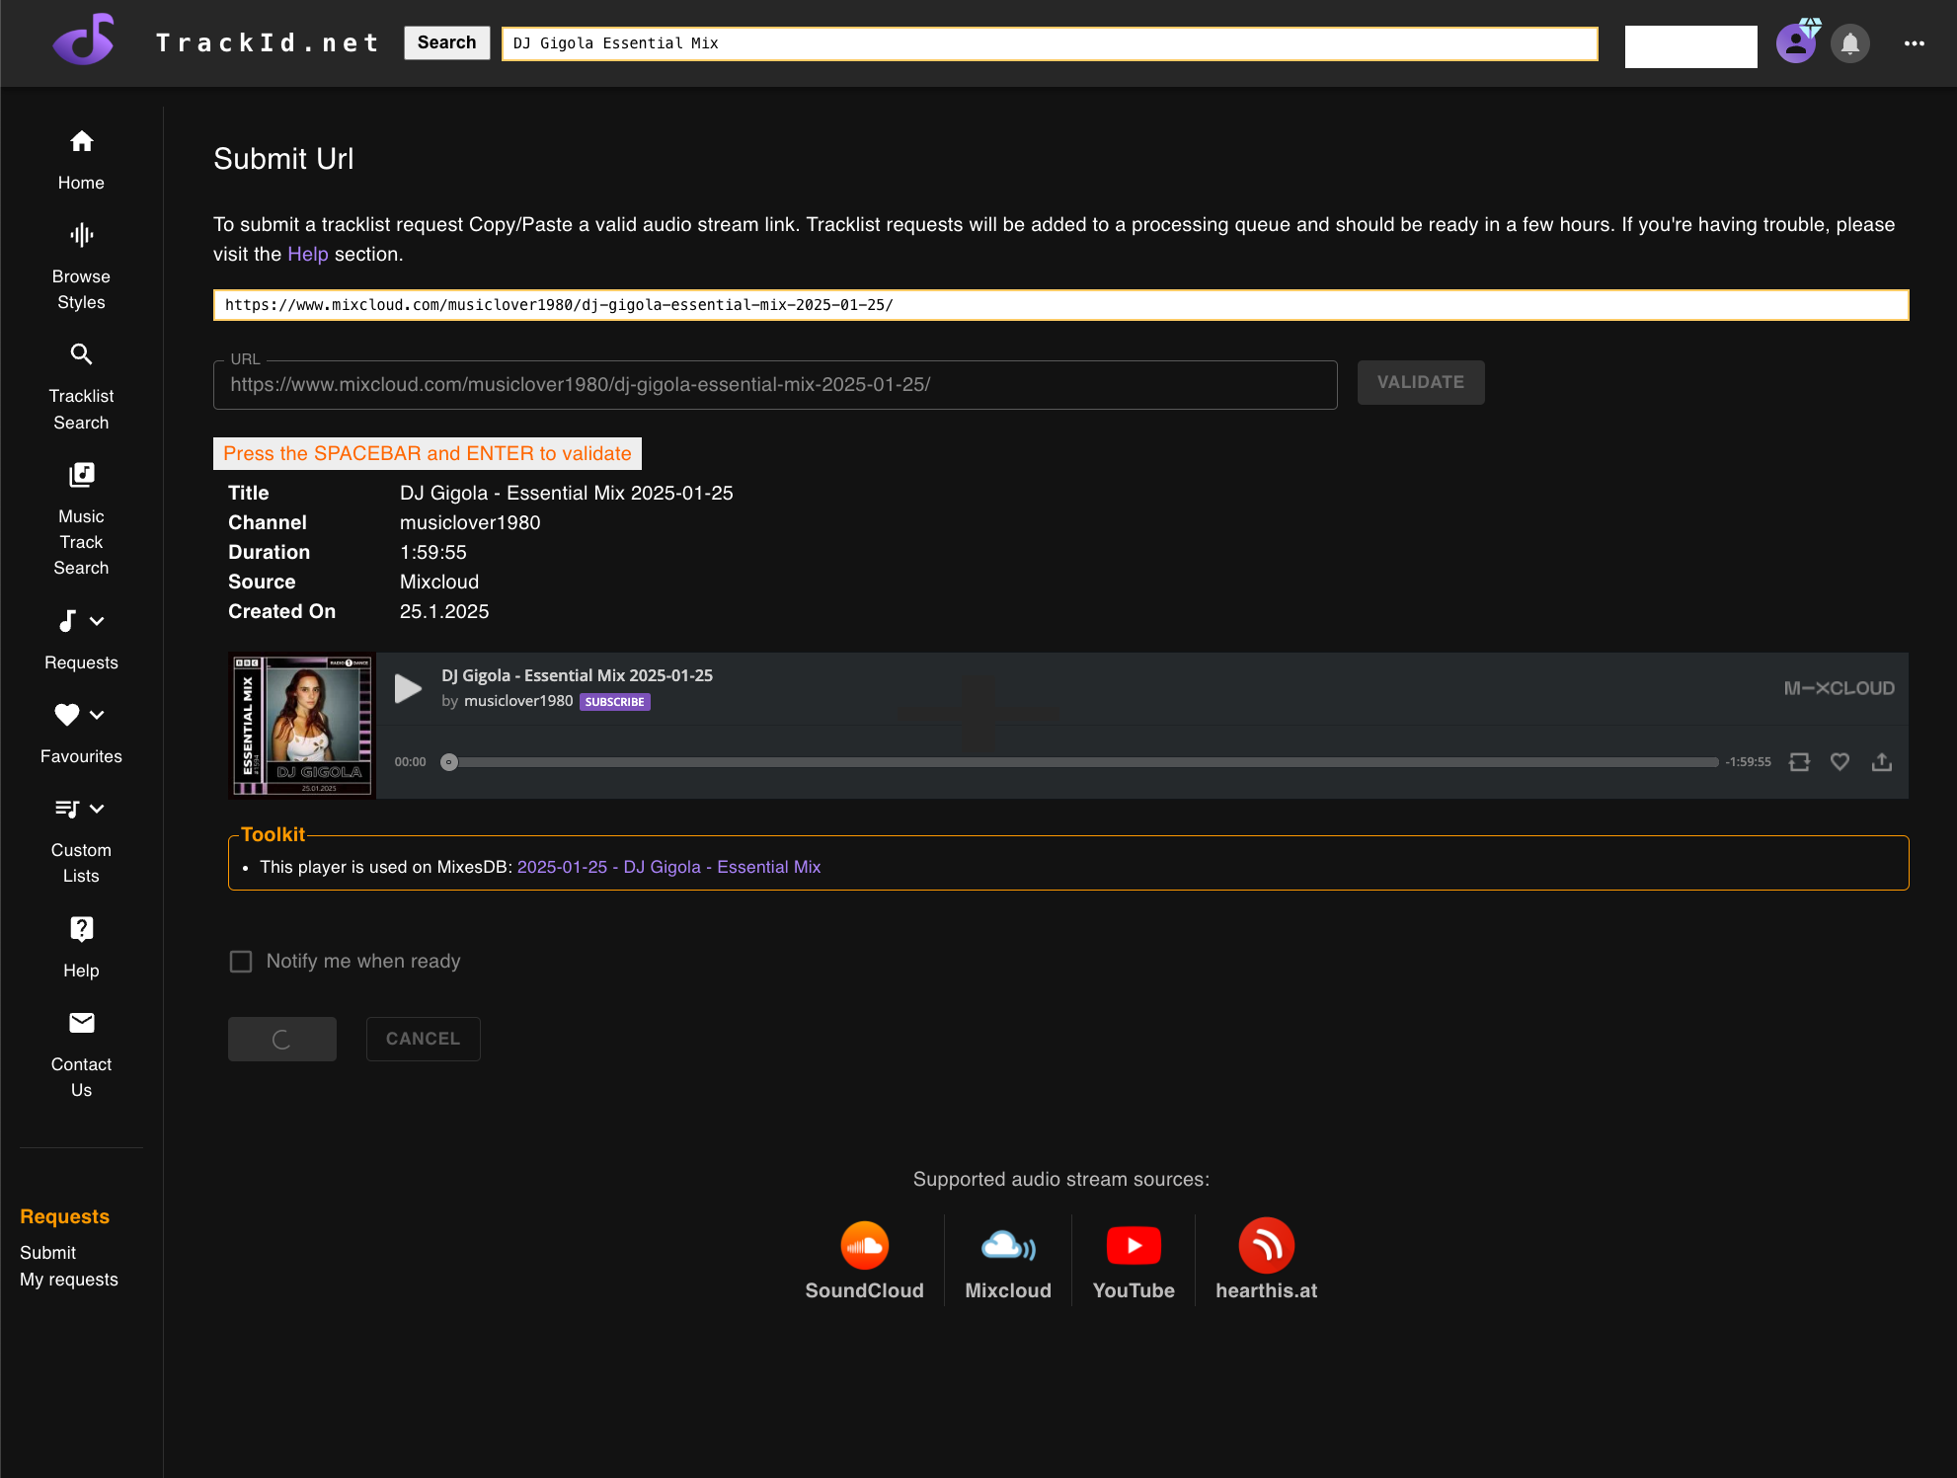
Task: Click the repost icon in Mixcloud player
Action: pos(1799,762)
